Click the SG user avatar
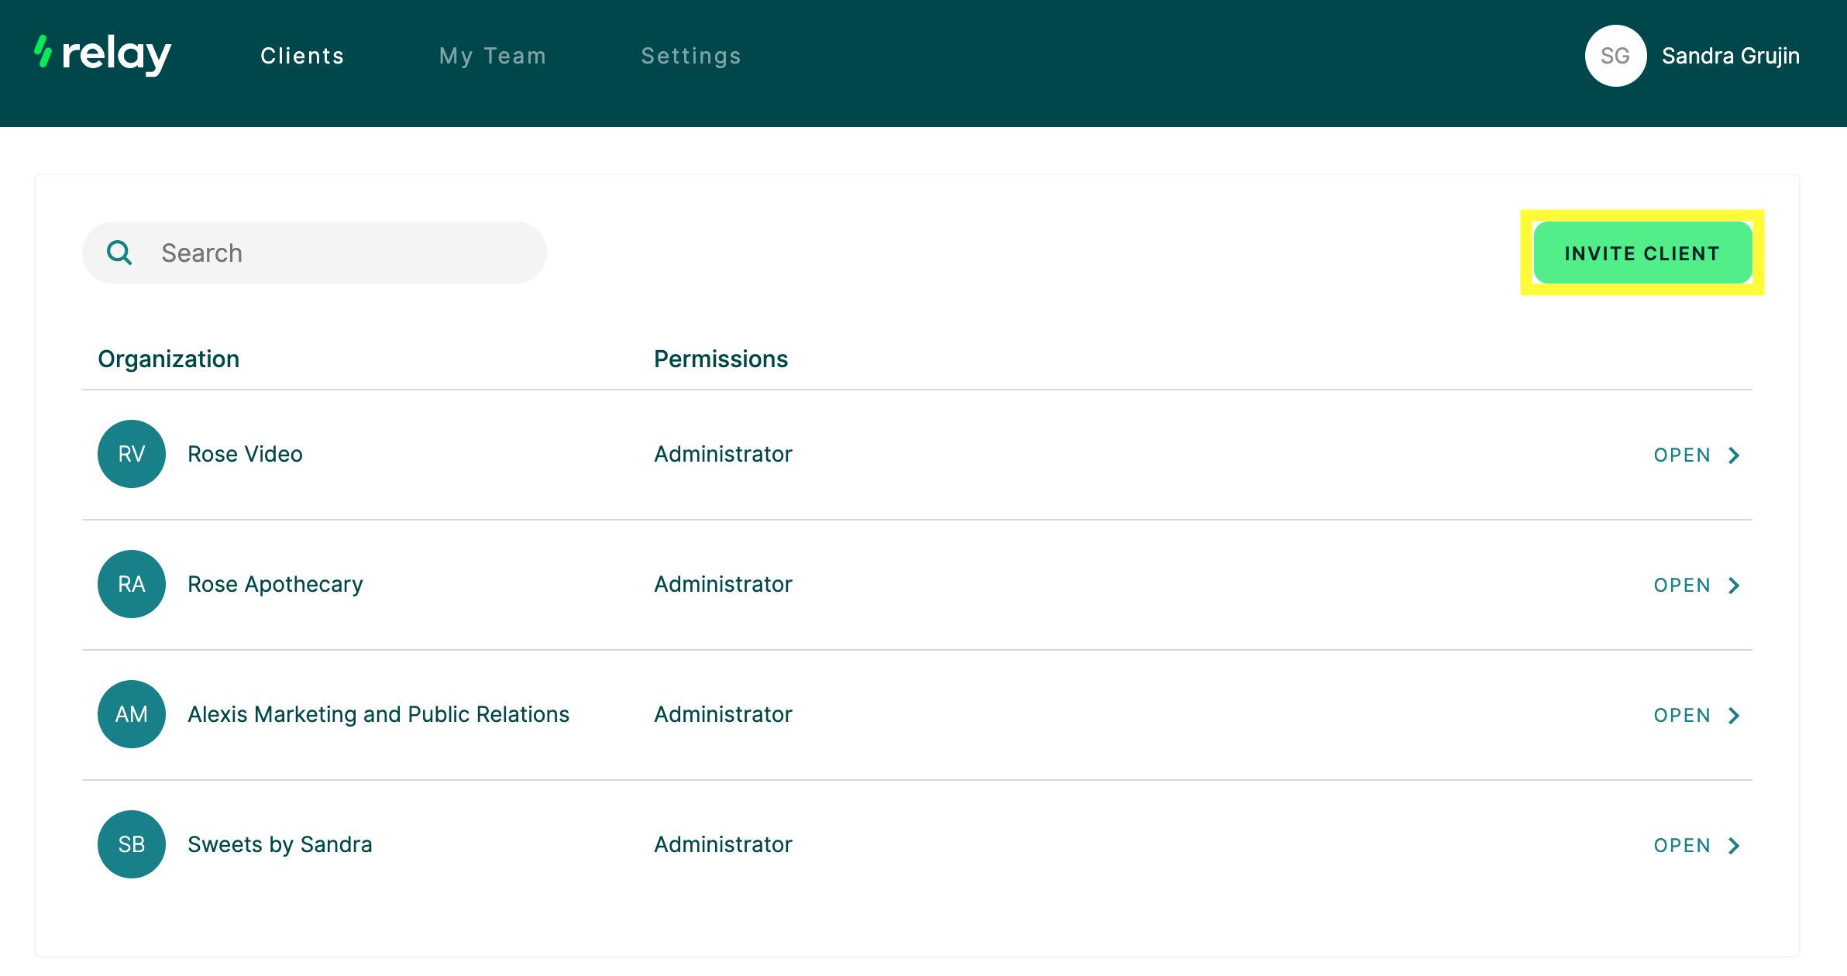Screen dimensions: 1847x976 coord(1615,56)
